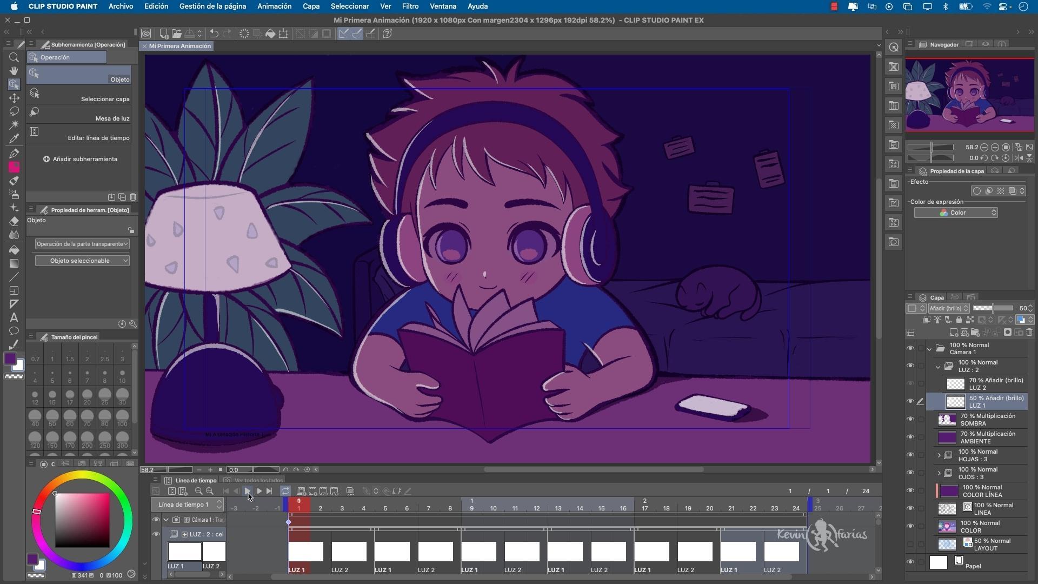
Task: Select the Mesa de luz sub tool
Action: point(81,115)
